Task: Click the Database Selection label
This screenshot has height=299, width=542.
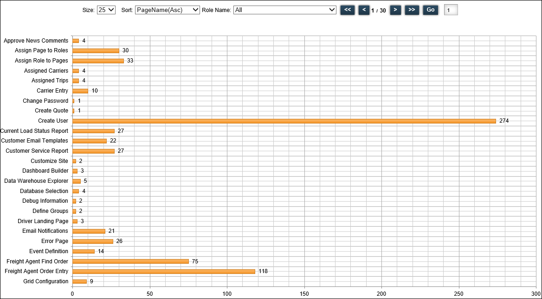Action: click(44, 191)
